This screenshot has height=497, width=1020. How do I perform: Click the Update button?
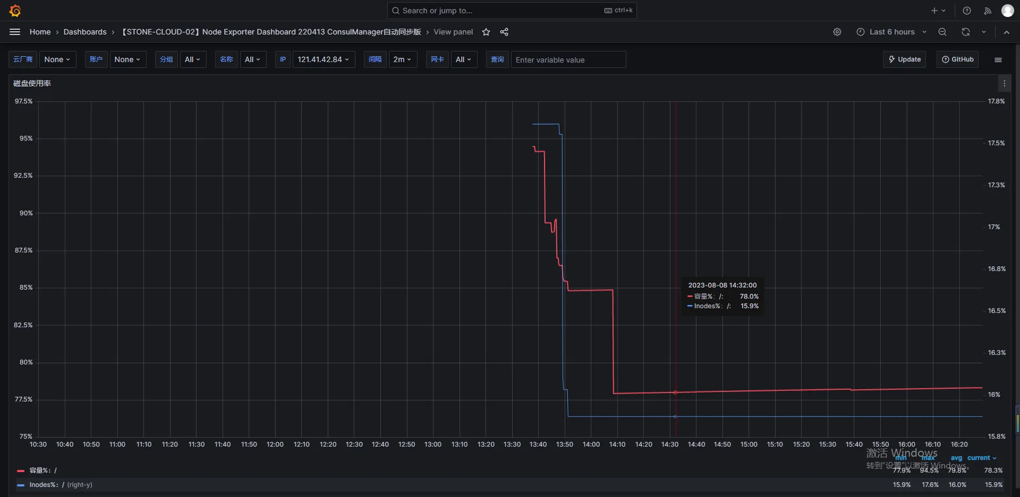[x=904, y=59]
